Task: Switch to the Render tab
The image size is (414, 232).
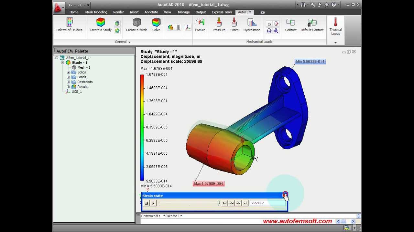Action: [118, 12]
